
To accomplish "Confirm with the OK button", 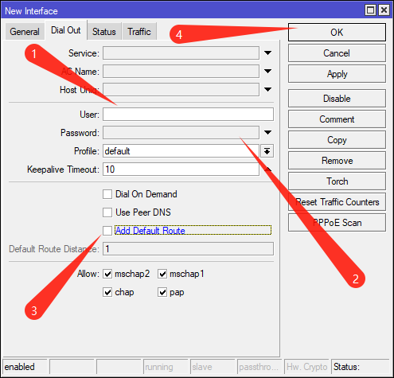I will 337,33.
